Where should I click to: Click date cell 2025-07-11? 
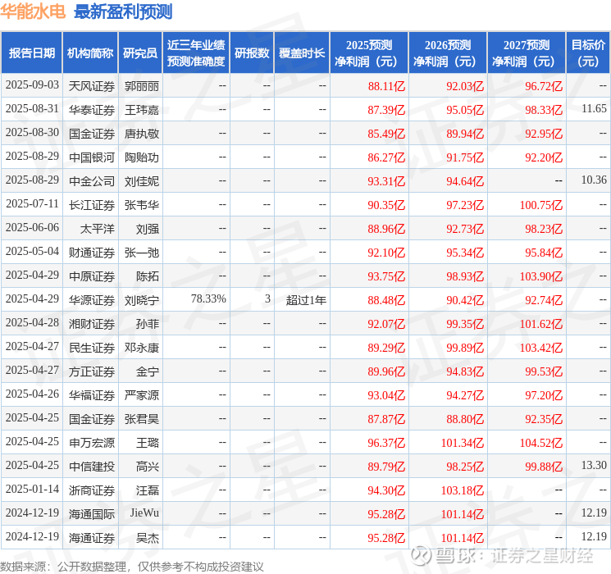(x=32, y=204)
